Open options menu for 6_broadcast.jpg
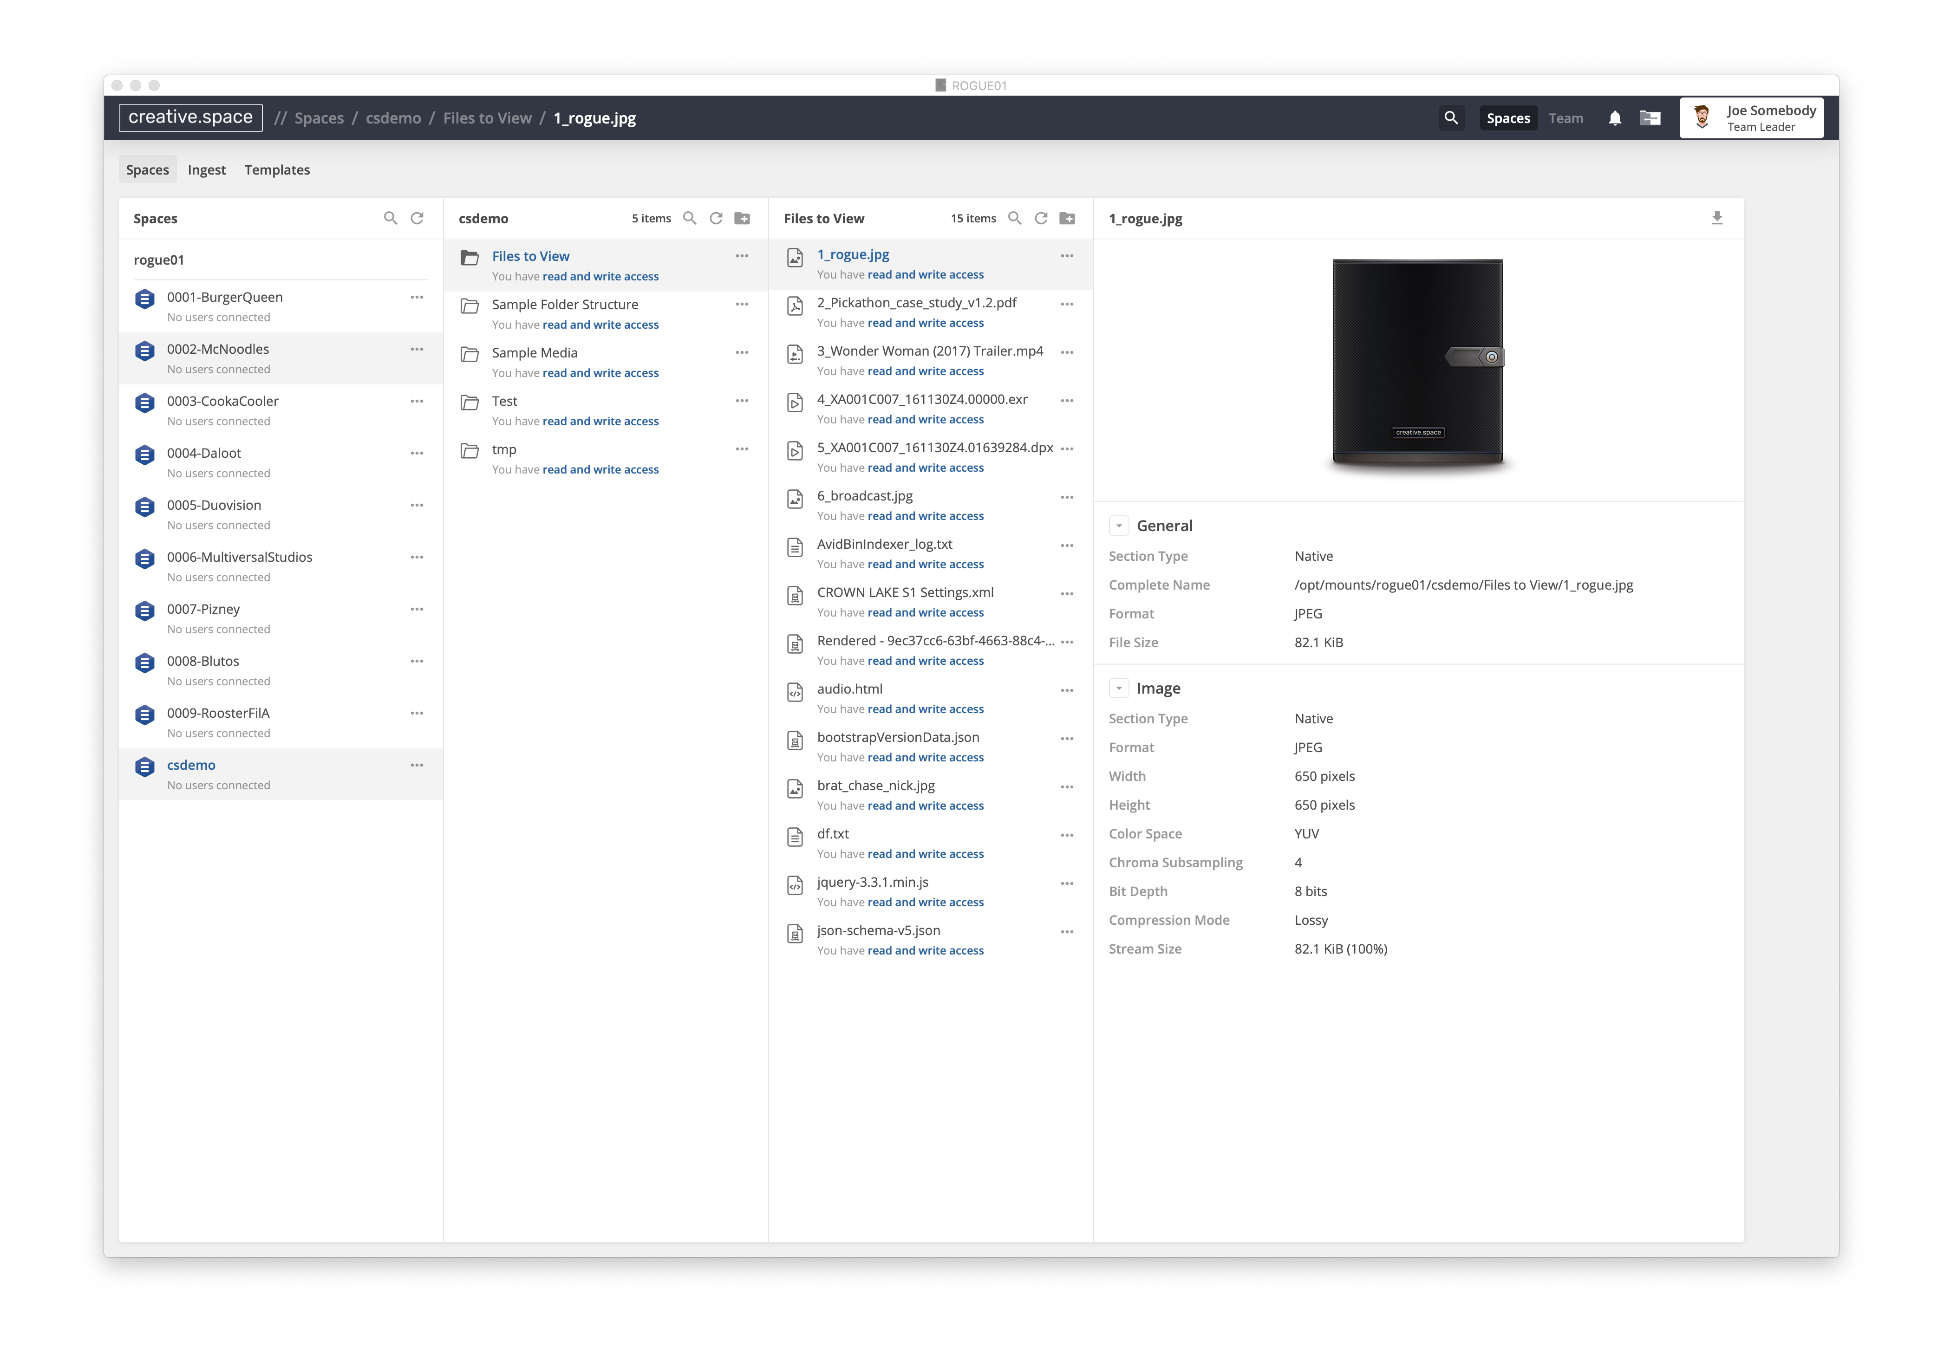1957x1364 pixels. [1067, 497]
